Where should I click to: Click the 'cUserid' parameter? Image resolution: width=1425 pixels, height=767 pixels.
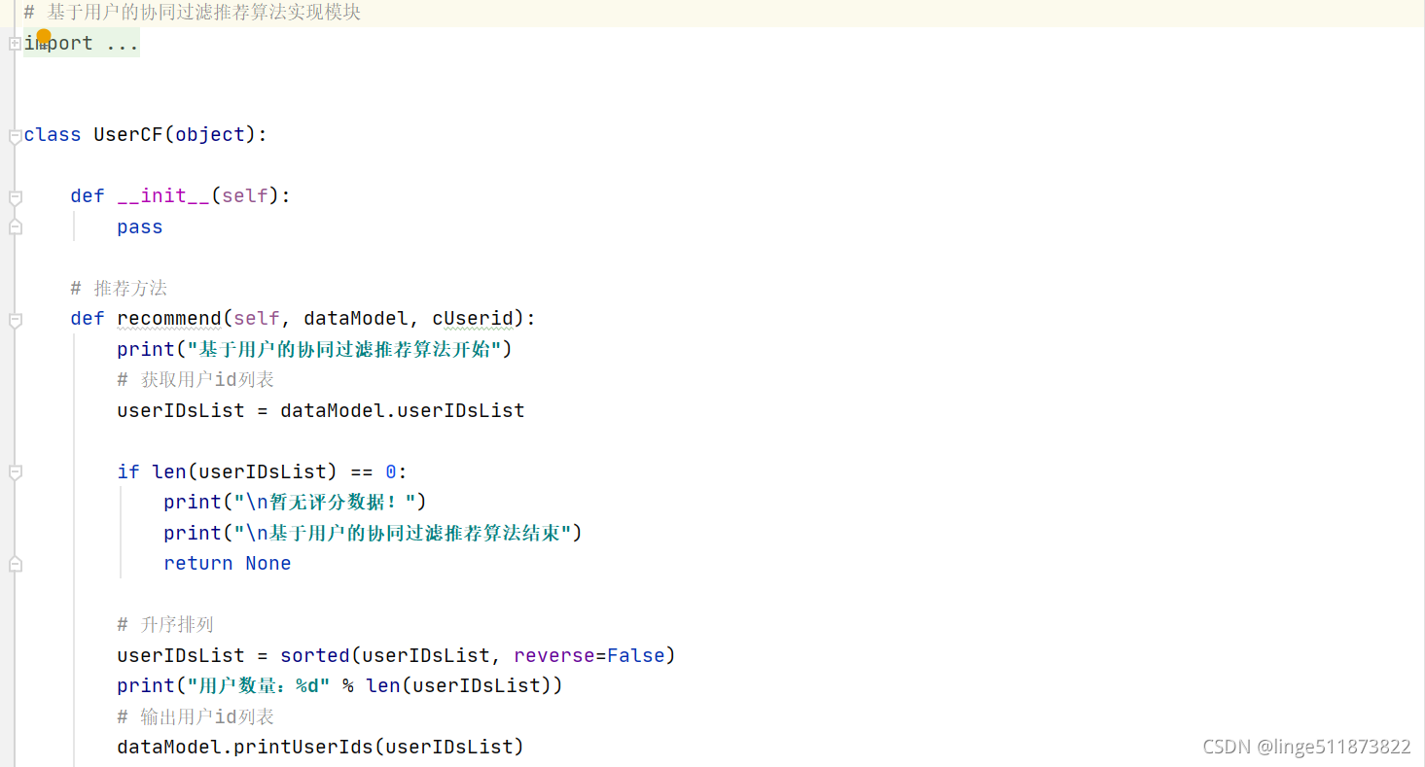(x=473, y=319)
